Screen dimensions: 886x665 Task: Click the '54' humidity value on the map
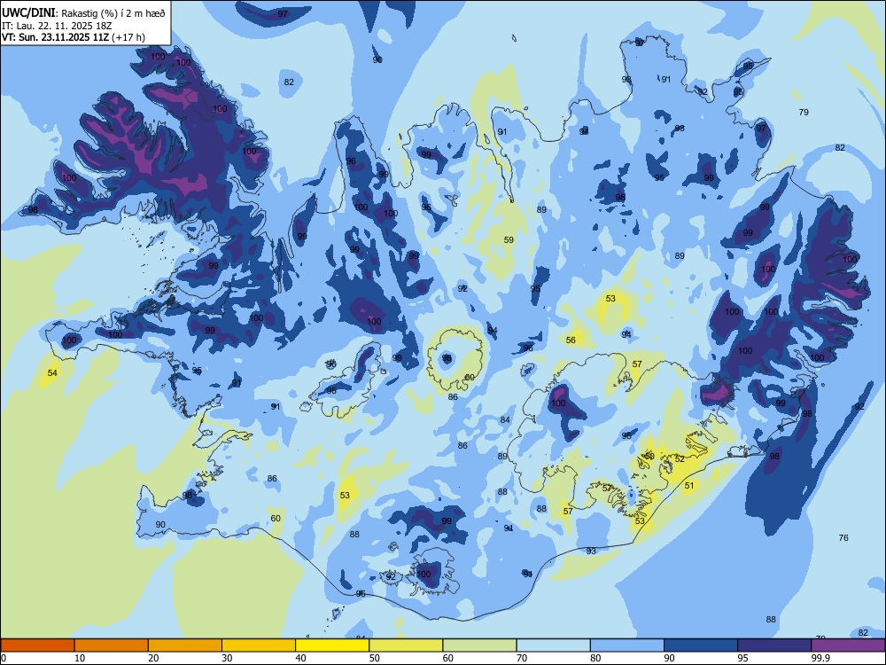[52, 372]
